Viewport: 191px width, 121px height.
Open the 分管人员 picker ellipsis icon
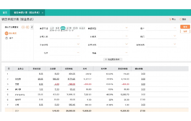[x=78, y=36]
